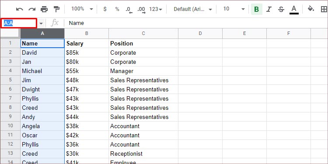The image size is (328, 164).
Task: Open the 123 more formats menu
Action: (156, 9)
